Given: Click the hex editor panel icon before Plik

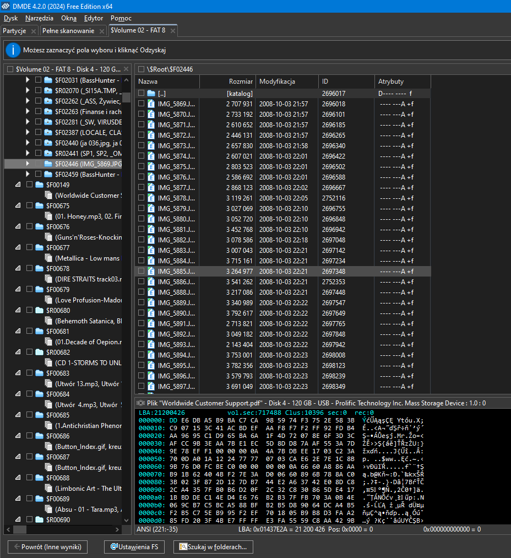Looking at the screenshot, I should click(140, 403).
